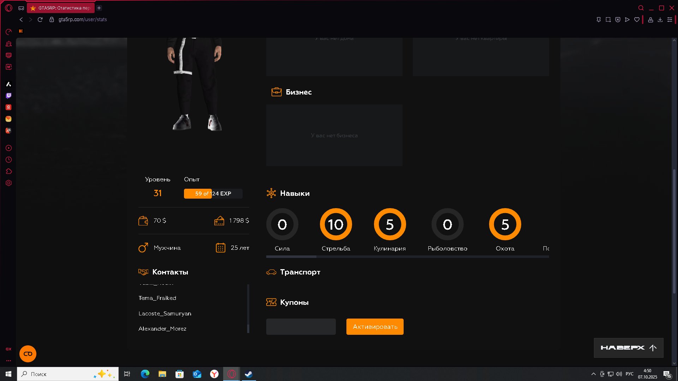The height and width of the screenshot is (381, 678).
Task: Open browser history clock icon
Action: tap(8, 160)
